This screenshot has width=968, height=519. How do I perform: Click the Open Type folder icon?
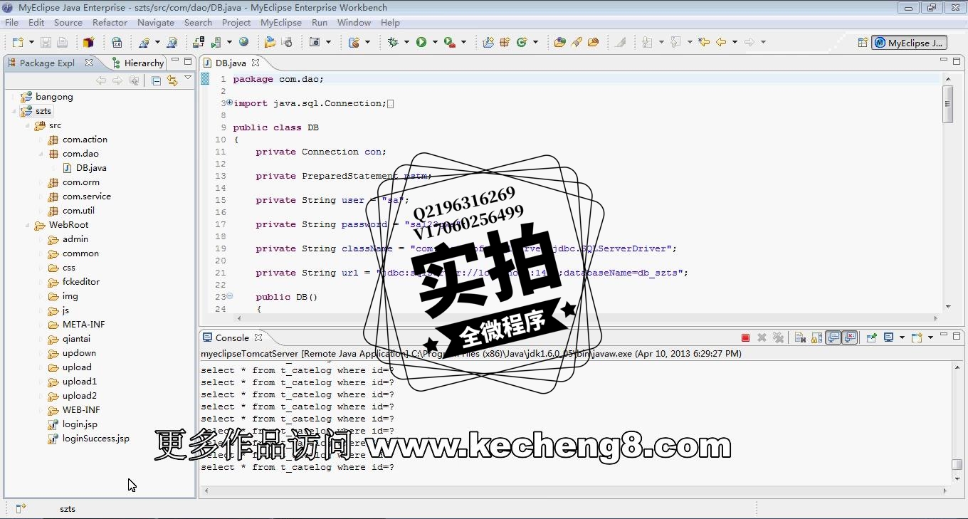[559, 42]
